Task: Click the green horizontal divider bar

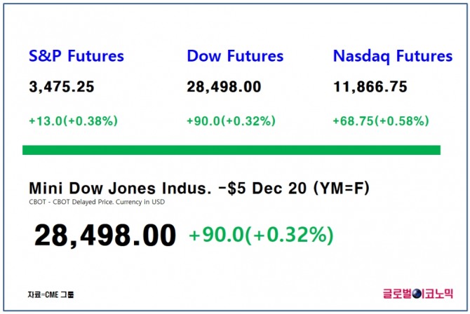Action: [x=231, y=150]
